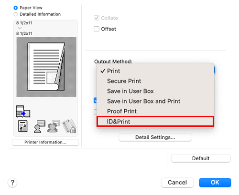Click the paper preview thumbnail
239x195 pixels.
[46, 67]
